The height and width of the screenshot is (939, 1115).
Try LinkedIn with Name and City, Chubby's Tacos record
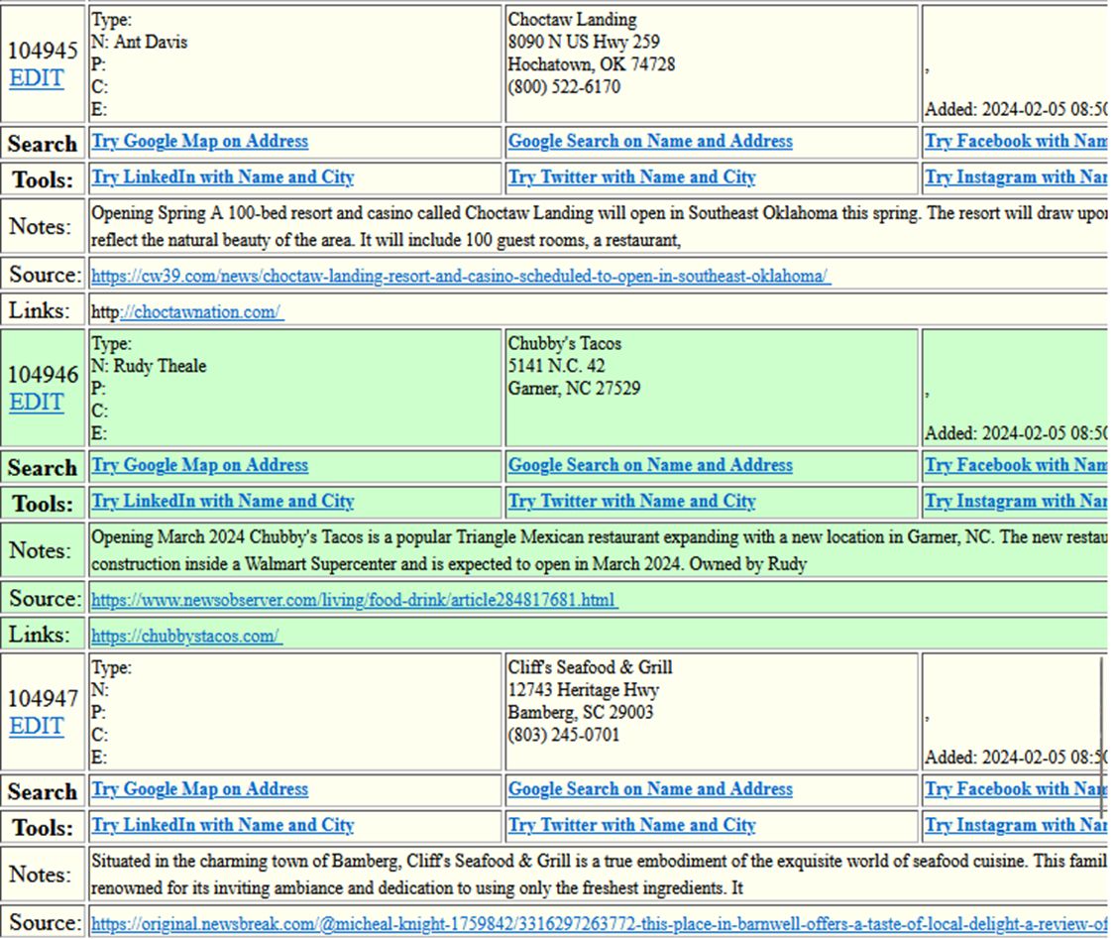pyautogui.click(x=223, y=502)
